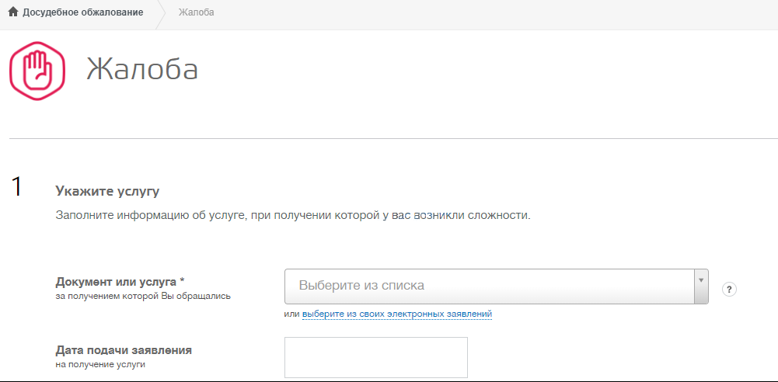The width and height of the screenshot is (778, 382).
Task: Click the 'Заполните информацию об услуге' description
Action: tap(293, 215)
